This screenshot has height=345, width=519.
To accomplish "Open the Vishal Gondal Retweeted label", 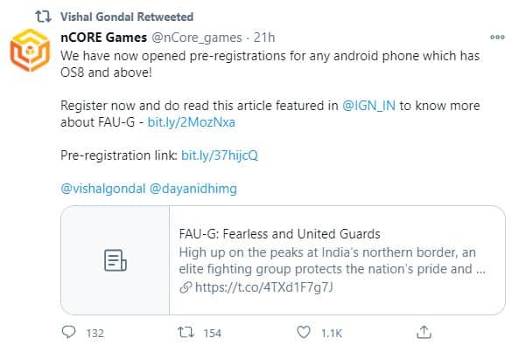I will tap(127, 17).
